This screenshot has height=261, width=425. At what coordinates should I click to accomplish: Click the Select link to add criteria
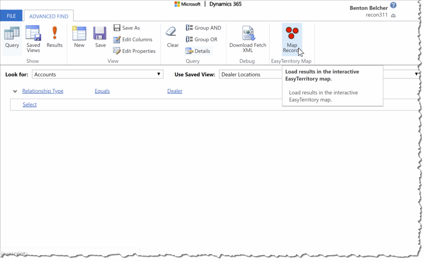coord(29,105)
